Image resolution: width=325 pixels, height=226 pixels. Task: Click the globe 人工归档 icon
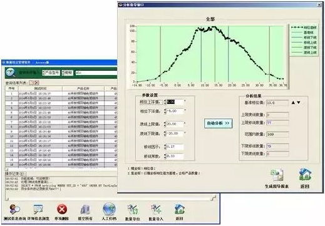tap(109, 209)
